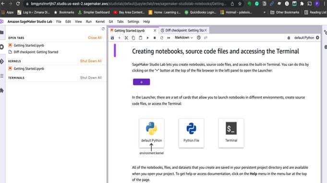The height and width of the screenshot is (183, 327).
Task: Open the View menu
Action: tap(78, 22)
